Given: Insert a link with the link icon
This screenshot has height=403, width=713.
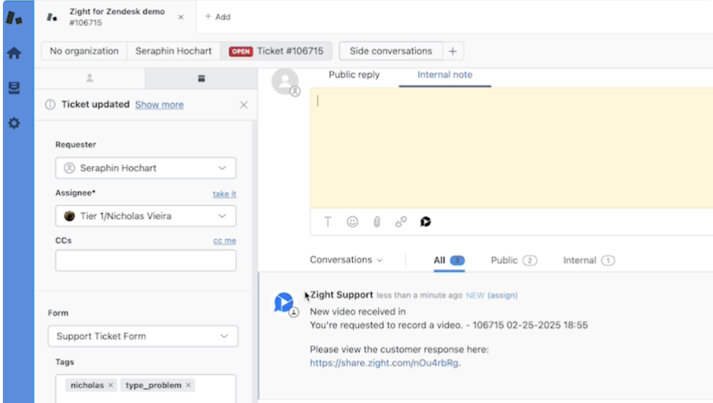Looking at the screenshot, I should pos(401,222).
